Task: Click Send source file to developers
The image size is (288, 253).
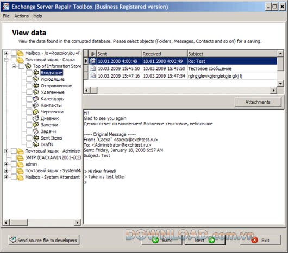Action: tap(43, 240)
